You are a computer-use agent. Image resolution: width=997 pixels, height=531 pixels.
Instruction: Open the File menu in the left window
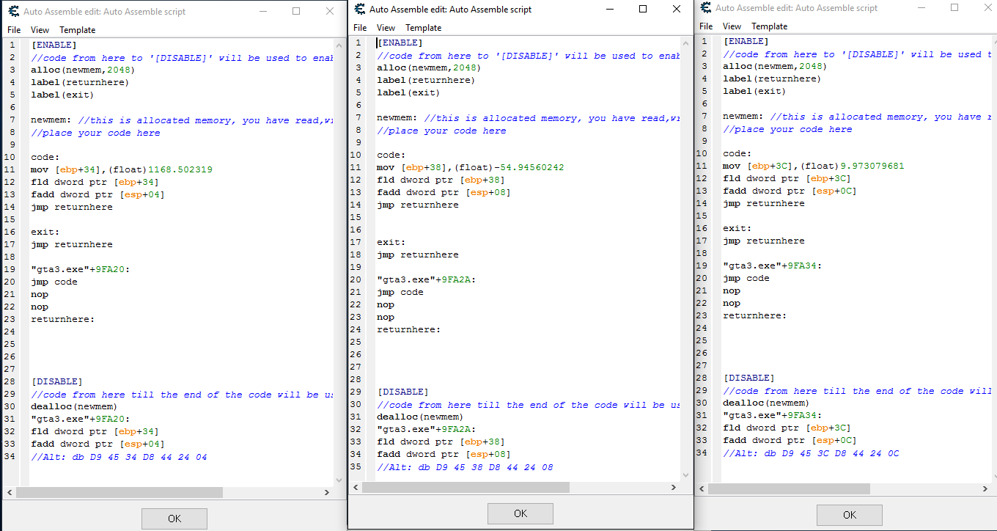[14, 30]
